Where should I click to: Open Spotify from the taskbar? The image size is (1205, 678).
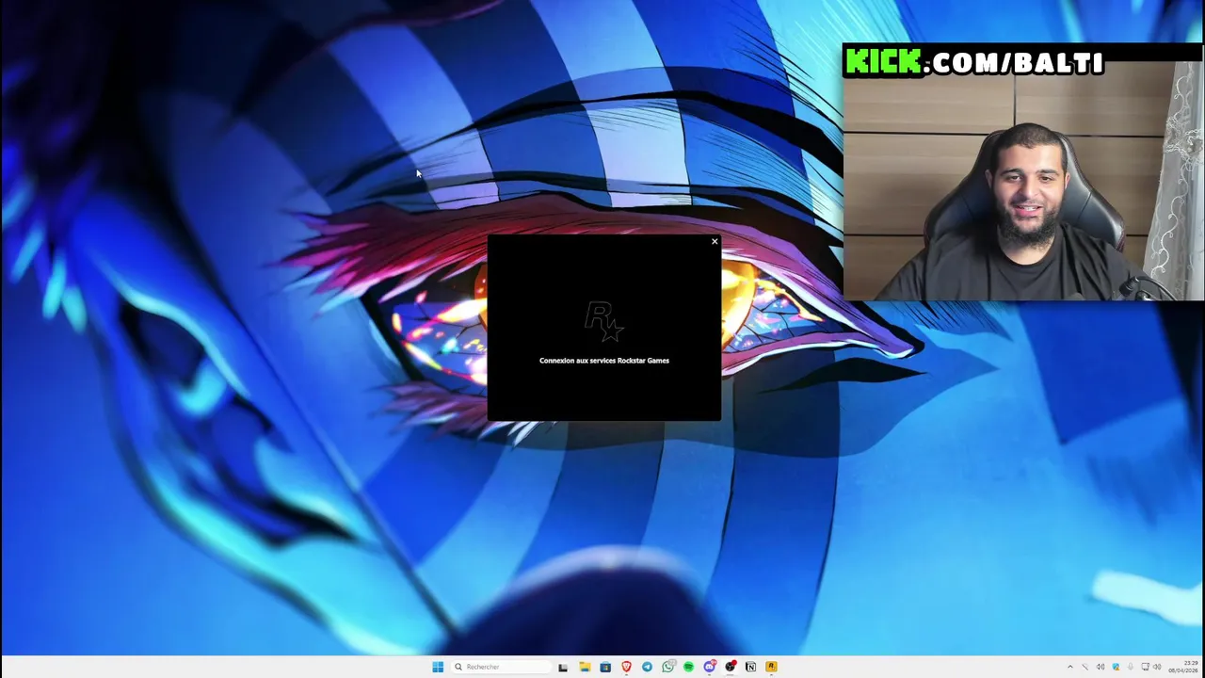688,667
